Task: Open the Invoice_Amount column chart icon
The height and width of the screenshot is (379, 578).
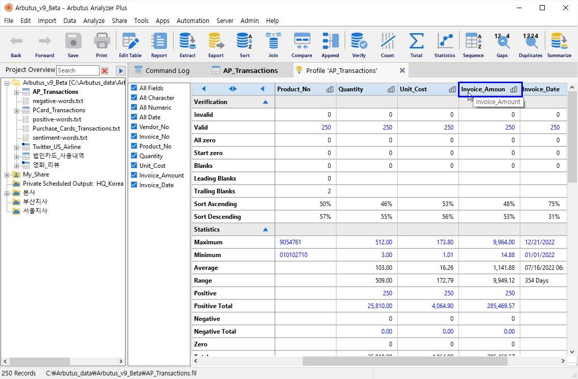Action: click(x=514, y=89)
